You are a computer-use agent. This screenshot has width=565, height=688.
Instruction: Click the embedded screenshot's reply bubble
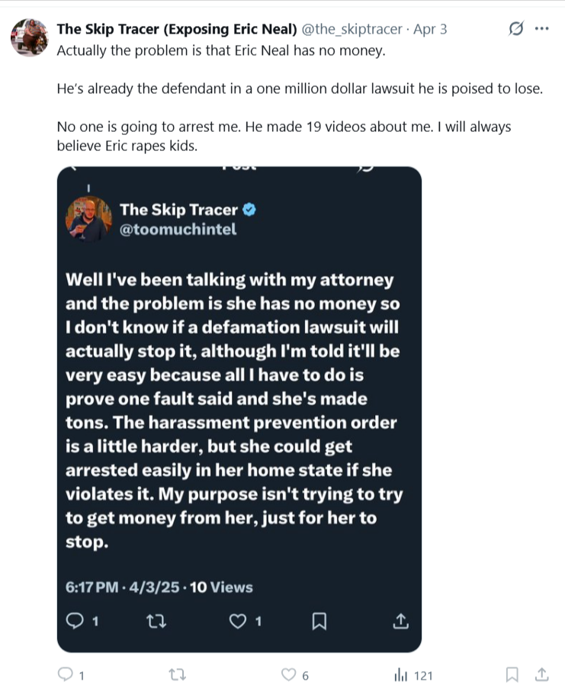point(75,621)
